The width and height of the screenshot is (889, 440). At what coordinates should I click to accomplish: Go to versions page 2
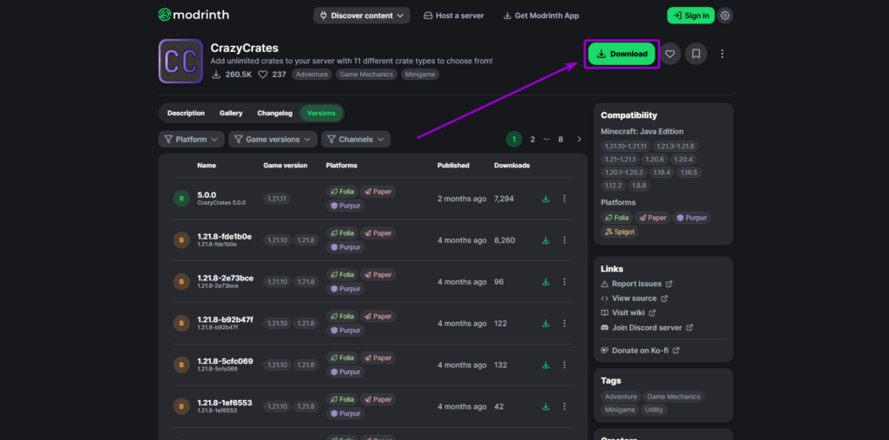click(x=532, y=140)
